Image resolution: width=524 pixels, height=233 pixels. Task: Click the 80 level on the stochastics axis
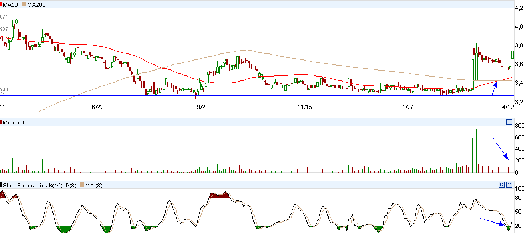517,198
